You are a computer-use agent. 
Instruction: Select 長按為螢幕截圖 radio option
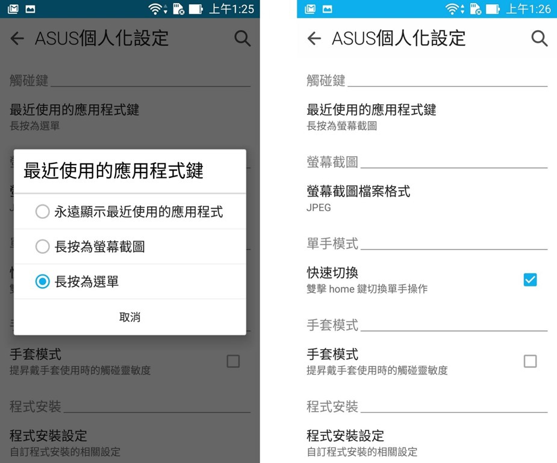pos(129,247)
